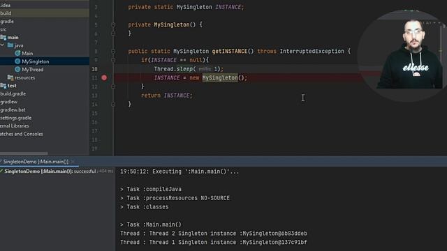
Task: Select the resources folder
Action: [25, 77]
